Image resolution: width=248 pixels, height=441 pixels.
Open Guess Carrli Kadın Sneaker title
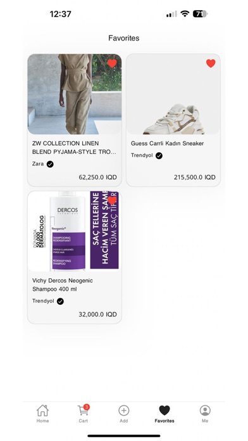(167, 143)
